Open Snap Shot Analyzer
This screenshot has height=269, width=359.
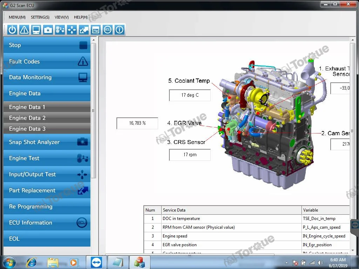click(x=47, y=142)
